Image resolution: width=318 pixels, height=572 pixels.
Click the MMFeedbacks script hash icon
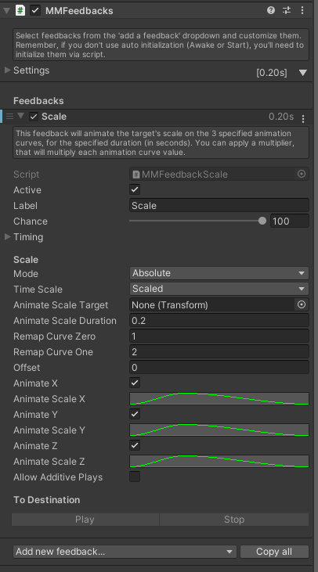click(20, 10)
